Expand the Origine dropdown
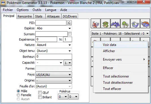151x104 pixels. 54,81
